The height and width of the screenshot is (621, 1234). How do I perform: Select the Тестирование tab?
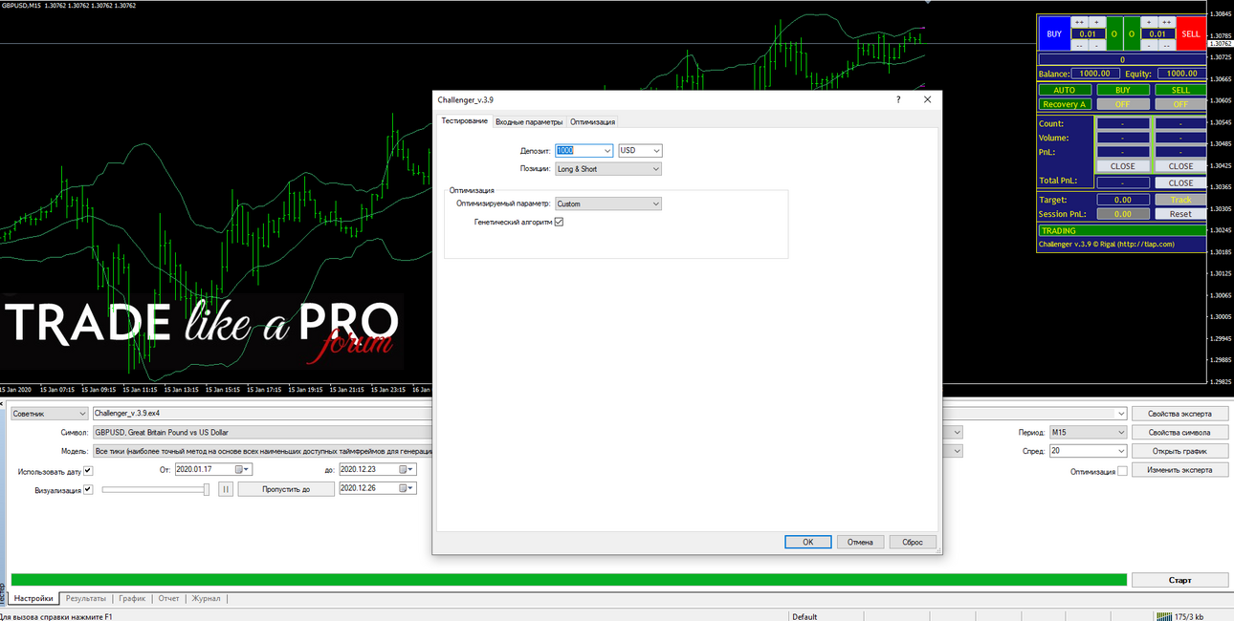464,121
